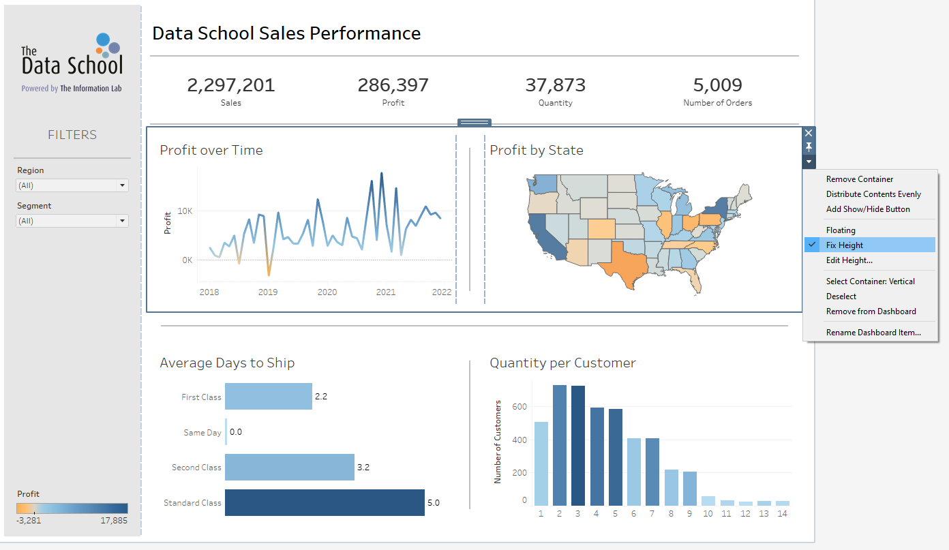This screenshot has width=949, height=550.
Task: Click the Standard Class bar
Action: click(325, 502)
